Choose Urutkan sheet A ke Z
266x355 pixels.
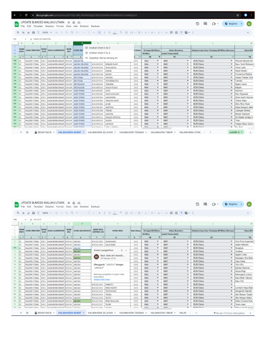click(100, 48)
